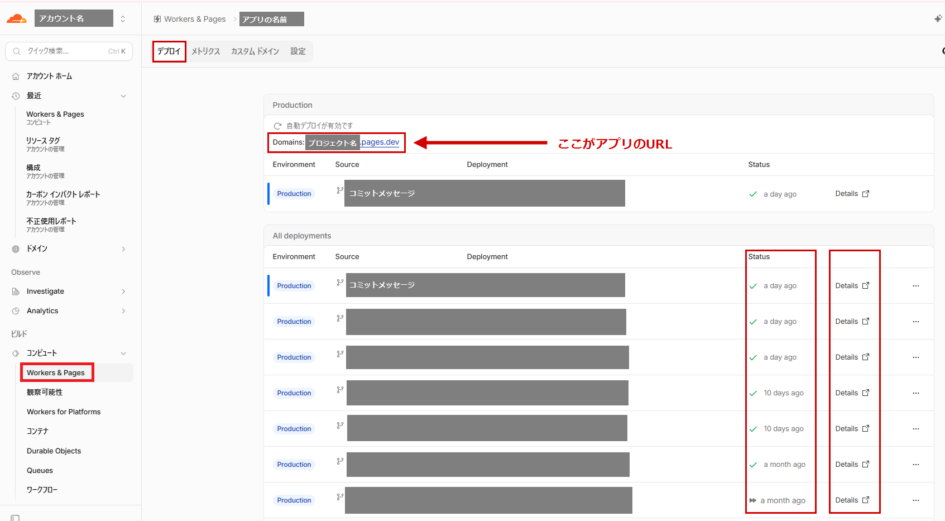Click the Investigate icon
The height and width of the screenshot is (521, 945).
coord(16,291)
